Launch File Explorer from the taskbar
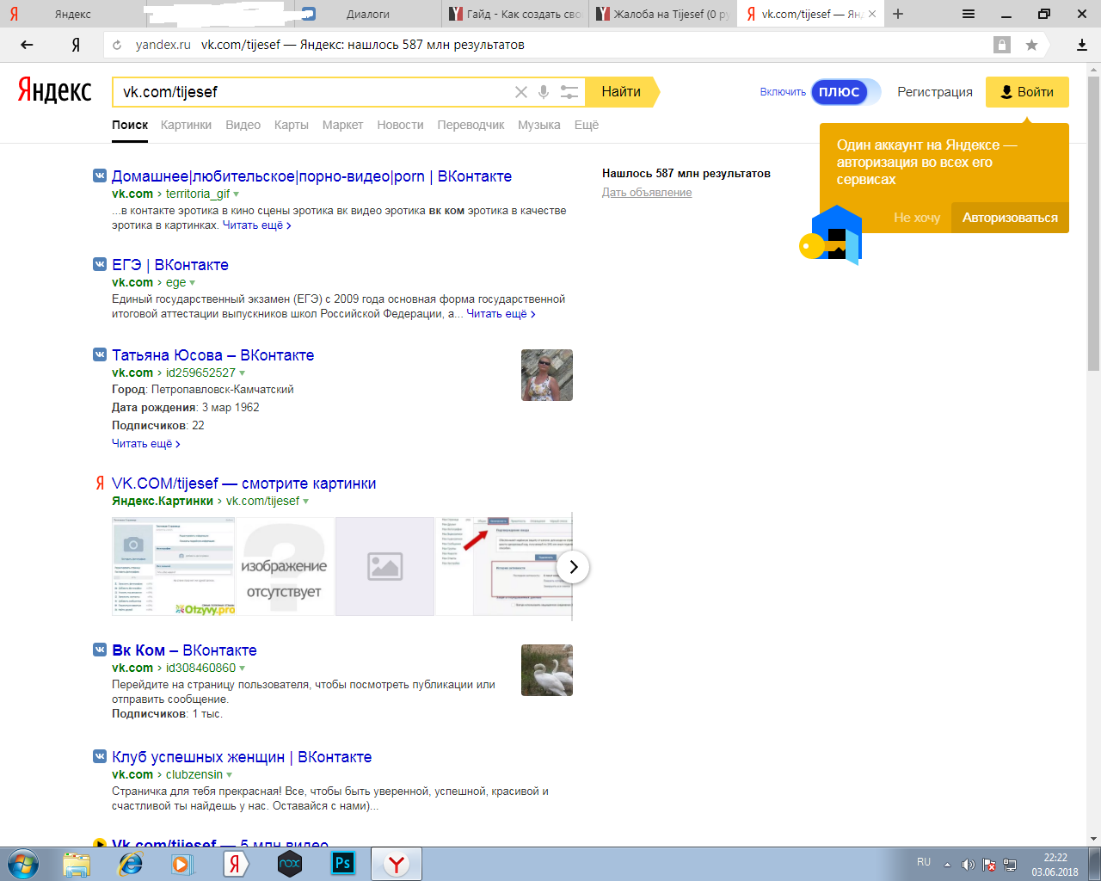The height and width of the screenshot is (881, 1101). pos(77,864)
